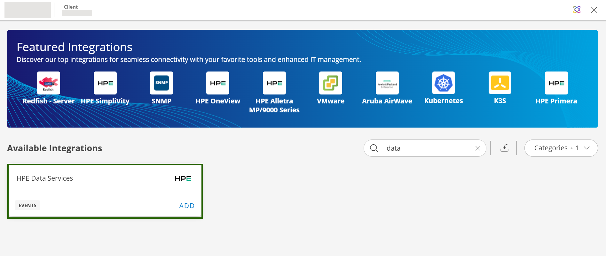This screenshot has height=256, width=606.
Task: Open the HPE OneView featured icon
Action: pos(218,83)
